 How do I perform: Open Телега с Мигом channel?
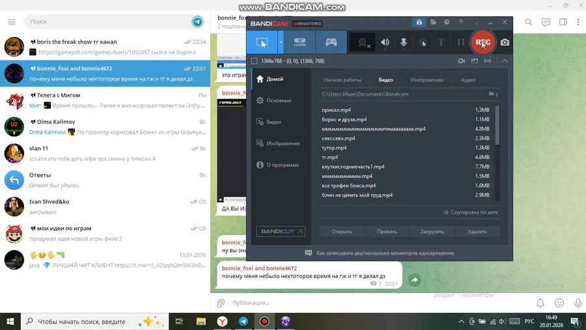click(x=105, y=100)
